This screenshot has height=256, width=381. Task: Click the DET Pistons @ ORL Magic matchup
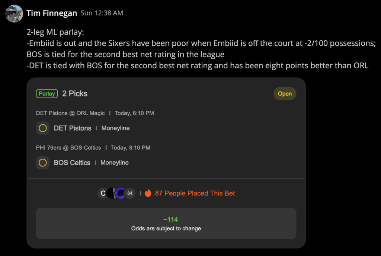[x=70, y=113]
